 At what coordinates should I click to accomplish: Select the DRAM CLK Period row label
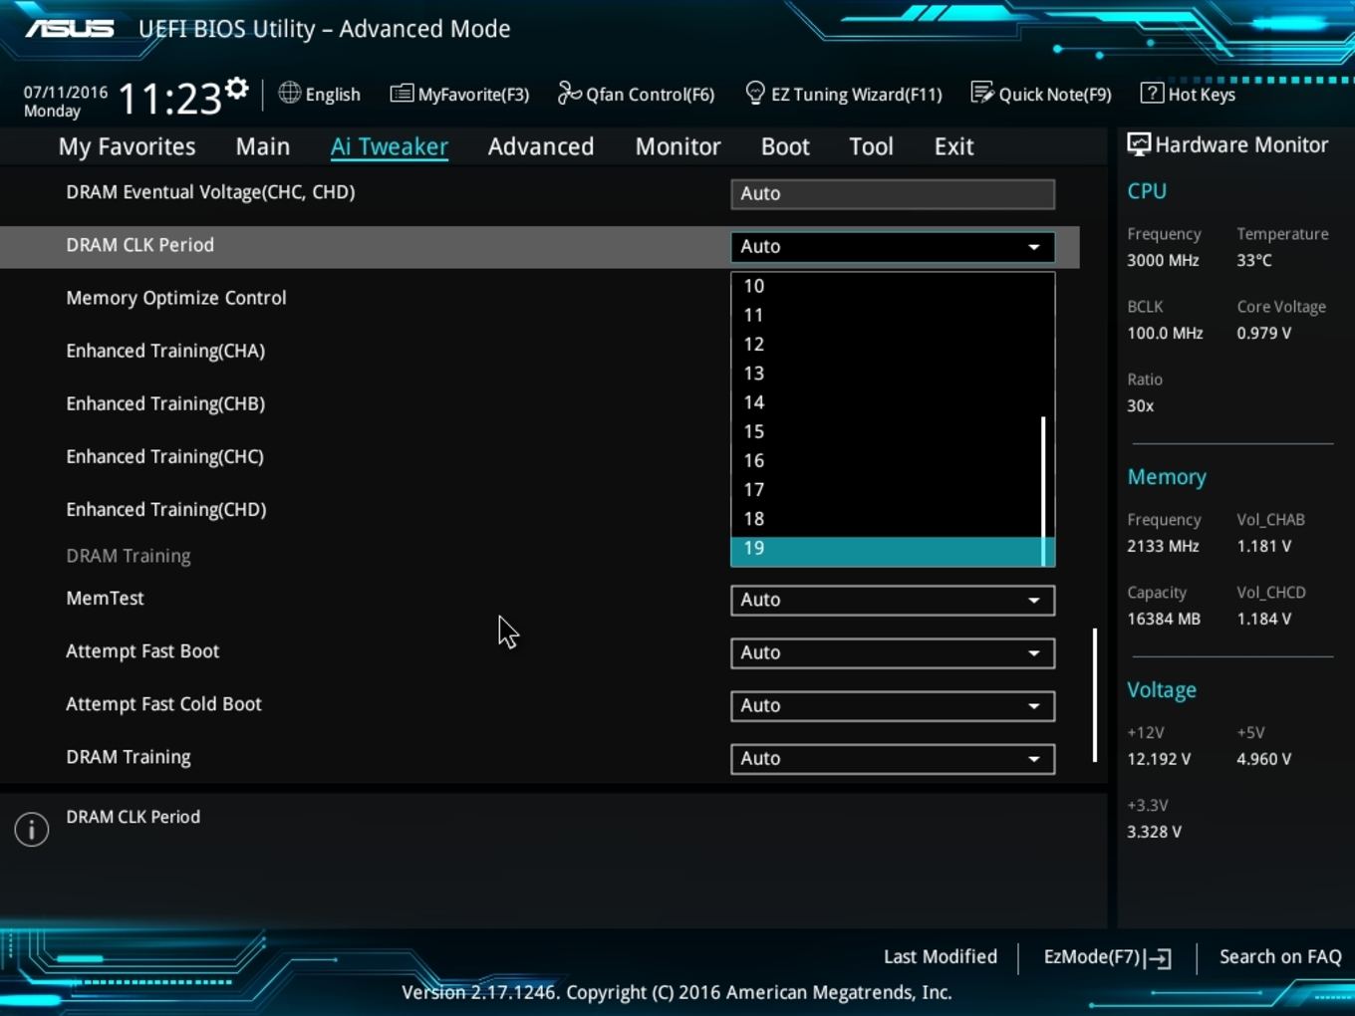point(139,245)
